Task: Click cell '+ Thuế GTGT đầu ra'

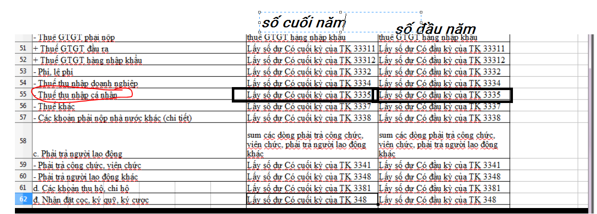Action: pyautogui.click(x=139, y=49)
